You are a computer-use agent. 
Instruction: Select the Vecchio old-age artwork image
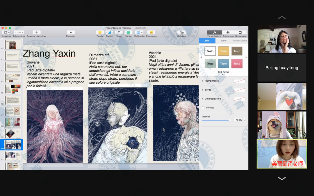coord(176,123)
